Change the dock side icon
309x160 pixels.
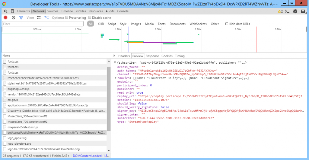[303, 11]
